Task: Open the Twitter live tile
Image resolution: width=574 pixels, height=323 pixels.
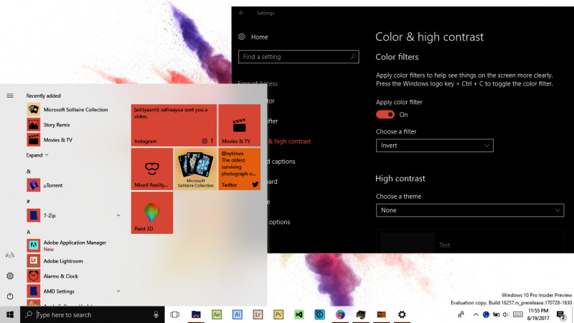Action: coord(240,169)
